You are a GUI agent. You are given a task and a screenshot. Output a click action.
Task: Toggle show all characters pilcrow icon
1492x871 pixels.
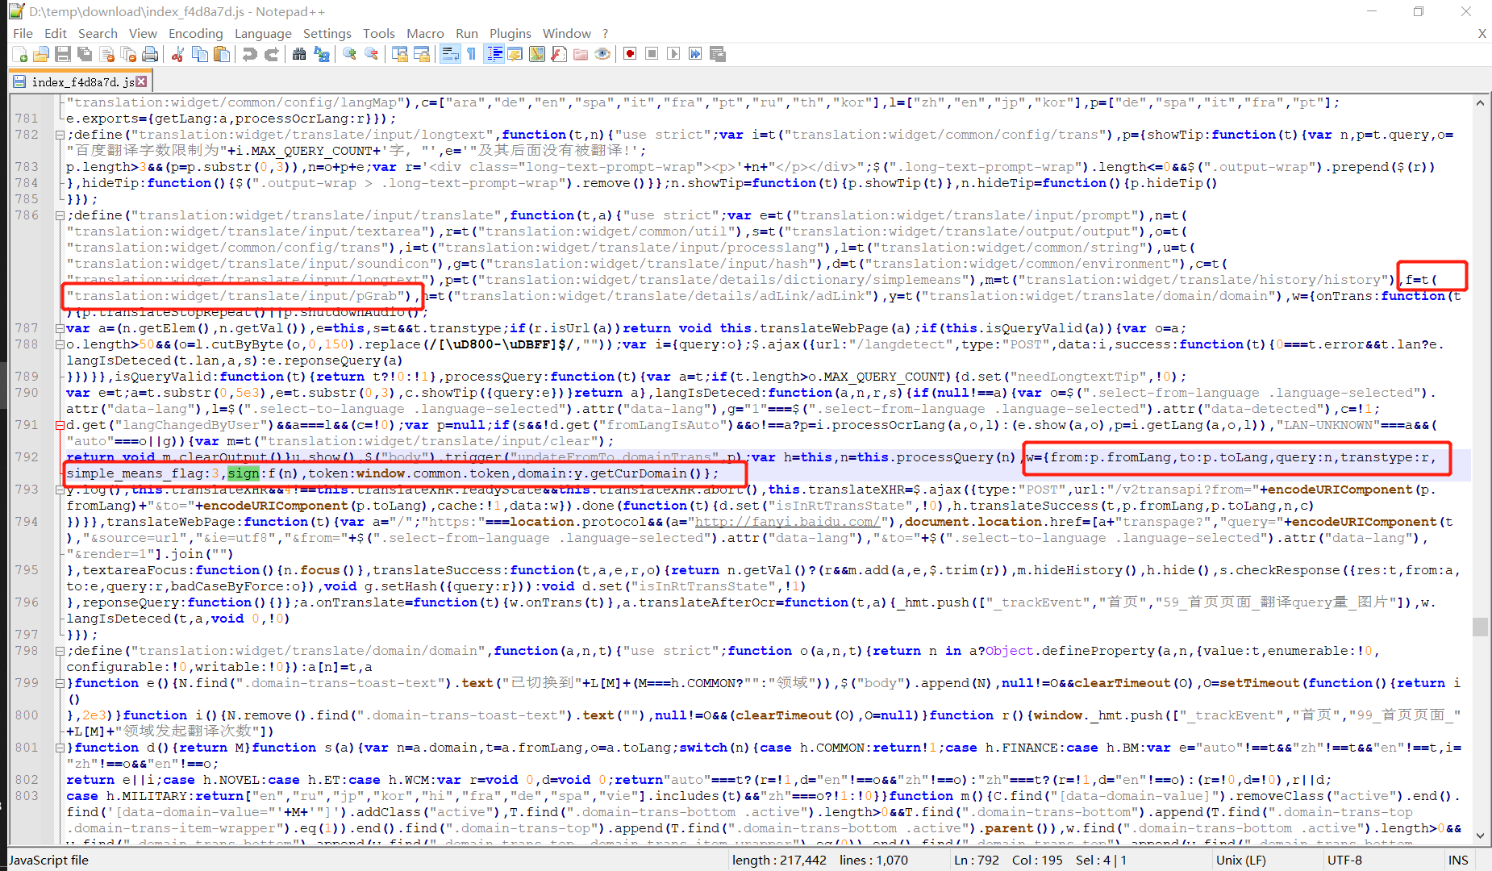tap(472, 54)
